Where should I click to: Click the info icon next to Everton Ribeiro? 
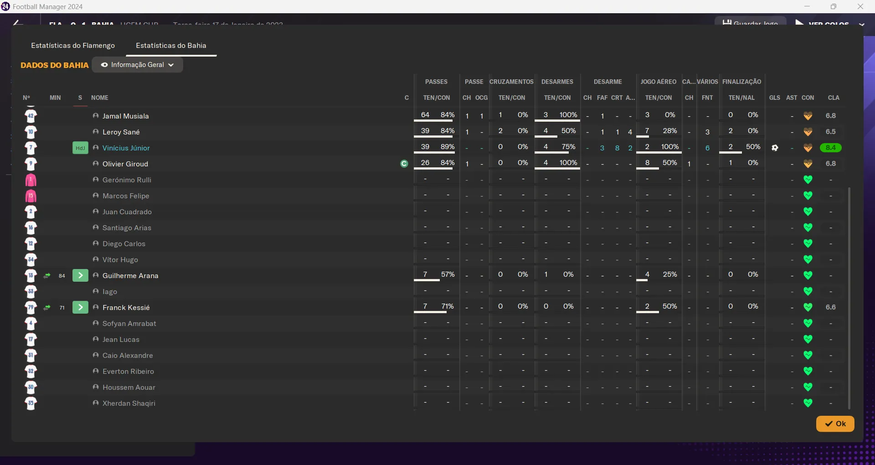(96, 371)
